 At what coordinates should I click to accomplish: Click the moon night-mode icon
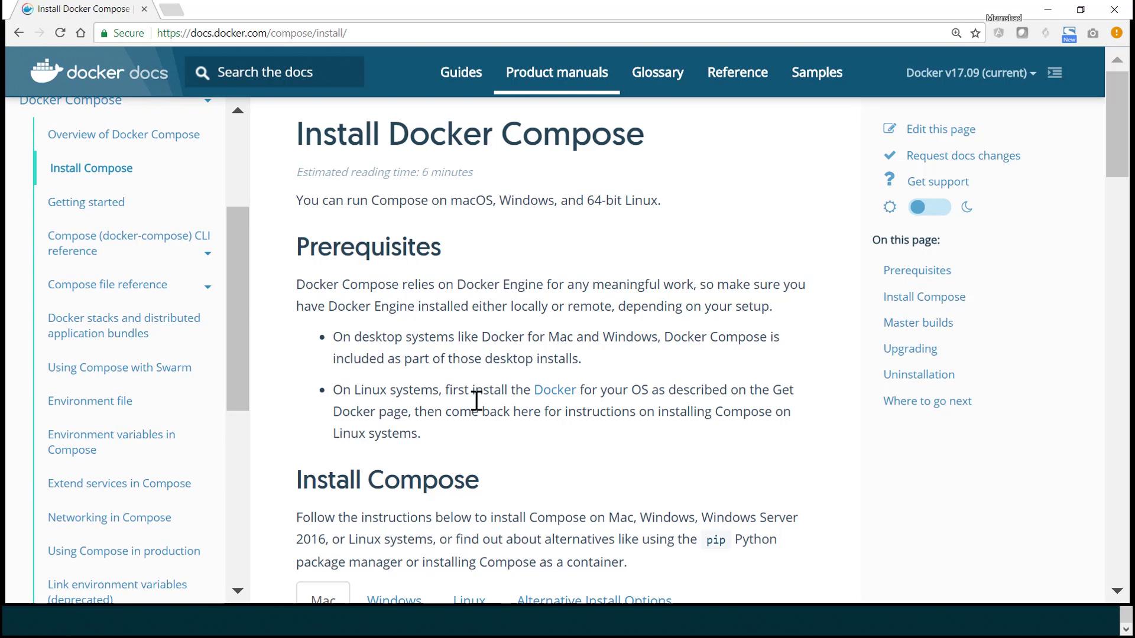coord(967,207)
